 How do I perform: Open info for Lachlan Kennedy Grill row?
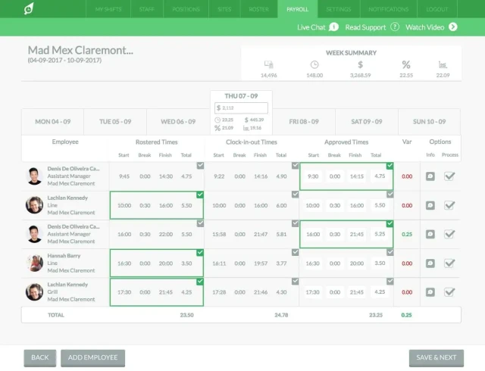point(430,291)
